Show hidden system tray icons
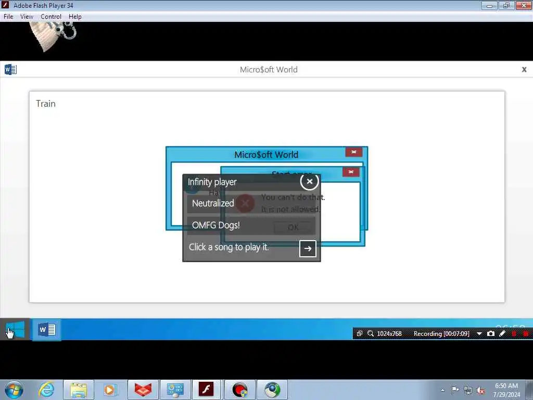This screenshot has height=400, width=533. pyautogui.click(x=442, y=391)
